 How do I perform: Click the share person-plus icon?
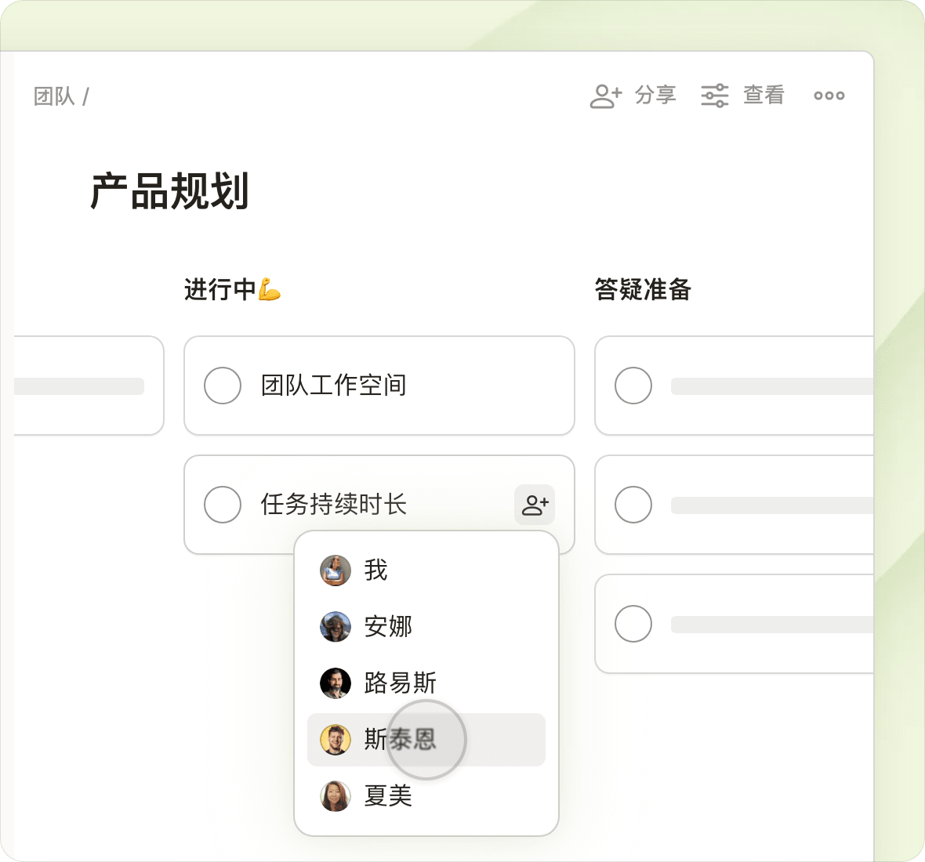tap(605, 96)
